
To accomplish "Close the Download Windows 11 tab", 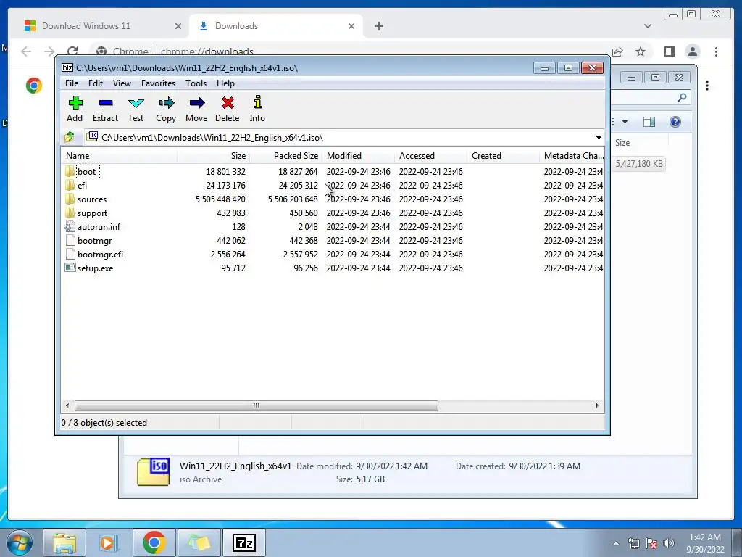I will [x=178, y=26].
